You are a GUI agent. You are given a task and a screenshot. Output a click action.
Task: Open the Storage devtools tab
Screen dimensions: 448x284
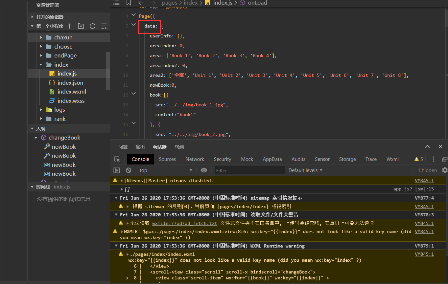pos(347,159)
